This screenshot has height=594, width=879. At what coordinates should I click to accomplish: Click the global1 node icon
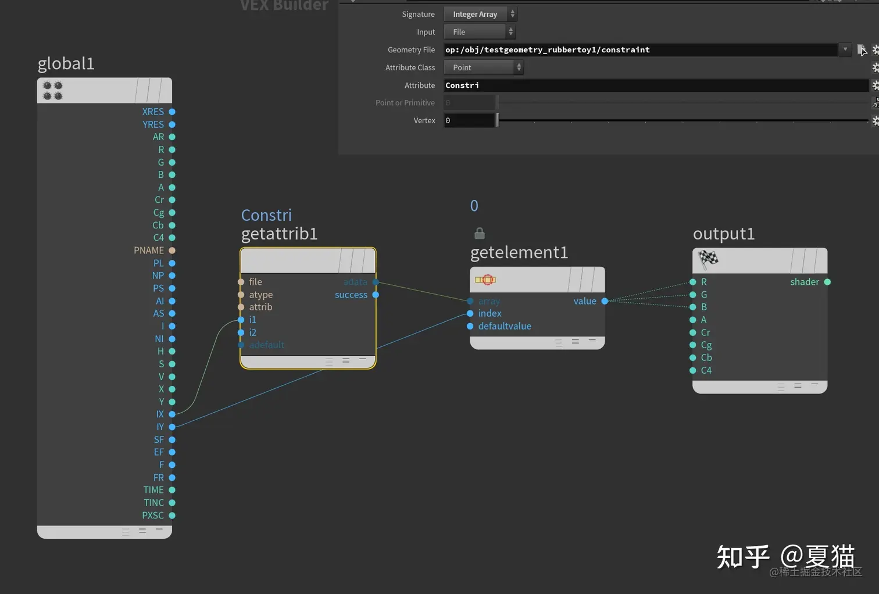point(53,91)
